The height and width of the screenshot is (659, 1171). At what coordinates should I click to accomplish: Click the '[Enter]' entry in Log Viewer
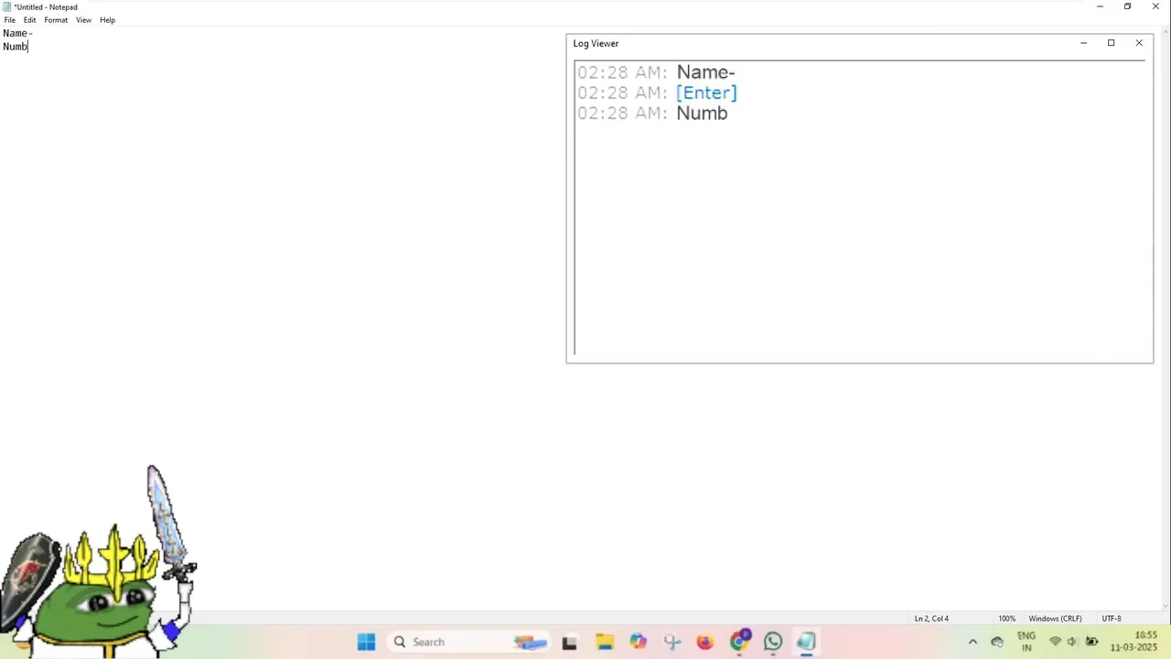706,92
